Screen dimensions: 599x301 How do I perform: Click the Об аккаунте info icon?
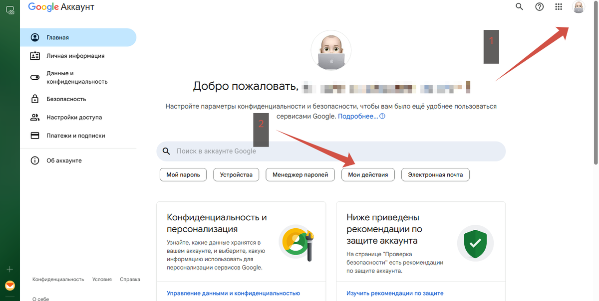click(x=35, y=160)
